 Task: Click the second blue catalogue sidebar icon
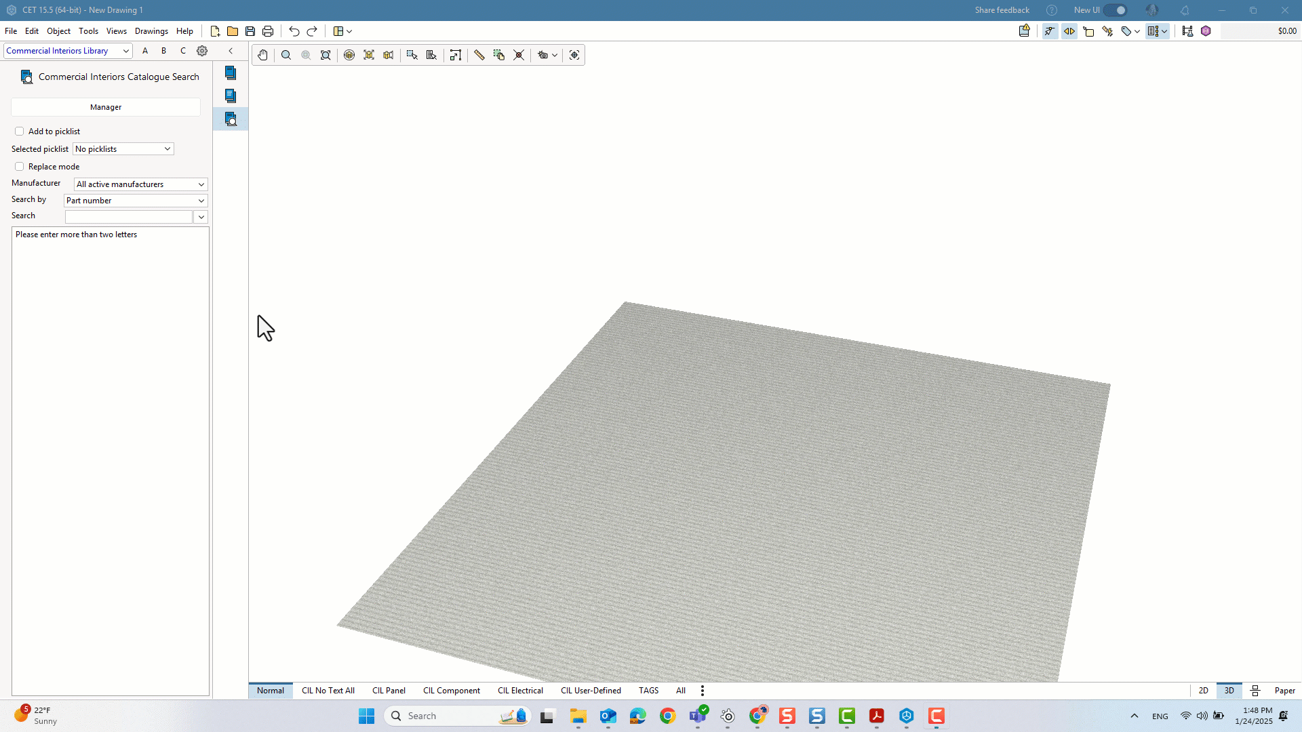231,96
